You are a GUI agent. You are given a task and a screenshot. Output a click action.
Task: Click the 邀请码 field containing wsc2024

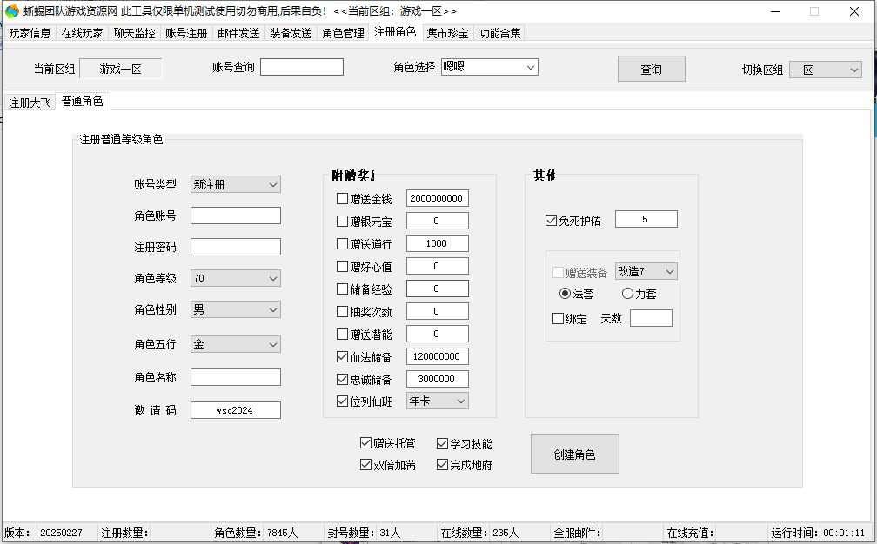pos(236,410)
